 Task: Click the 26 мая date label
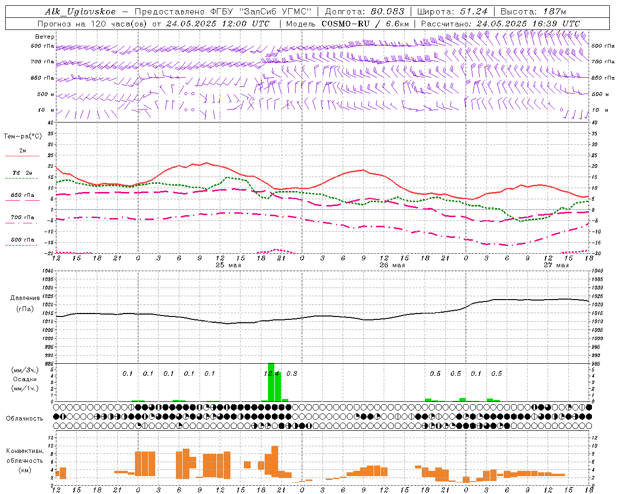[392, 265]
